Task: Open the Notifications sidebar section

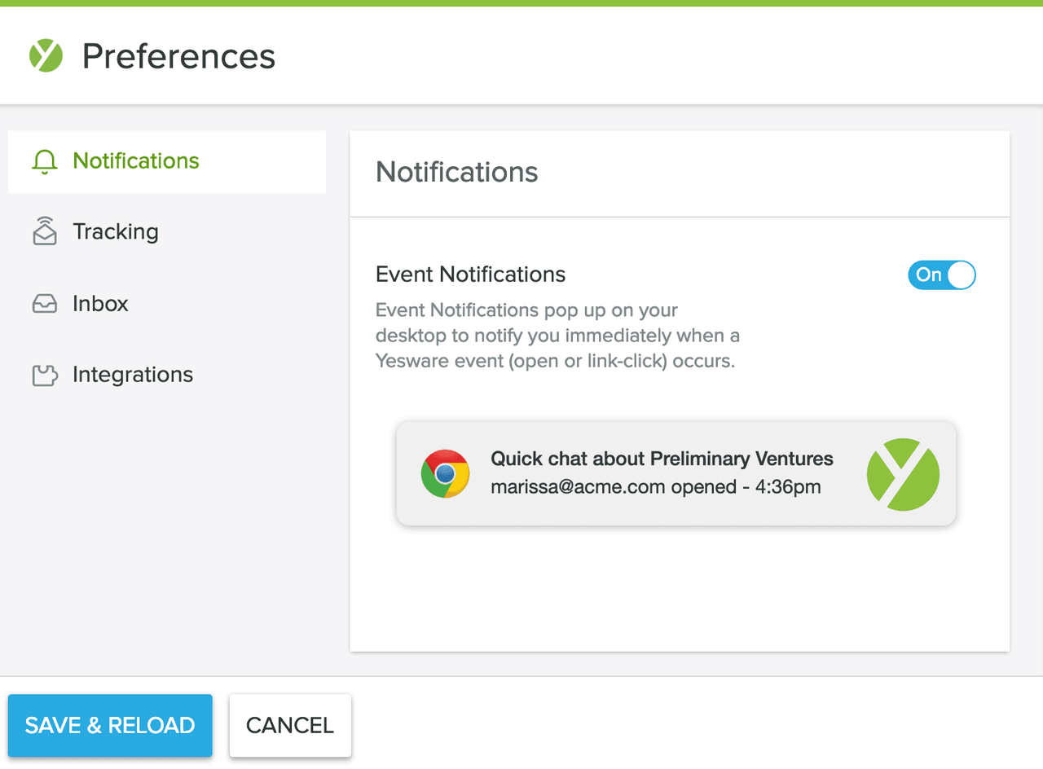Action: pos(135,161)
